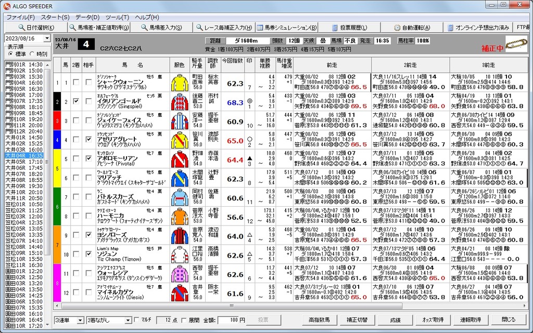
Task: Click race number 4 black badge
Action: coord(86,44)
